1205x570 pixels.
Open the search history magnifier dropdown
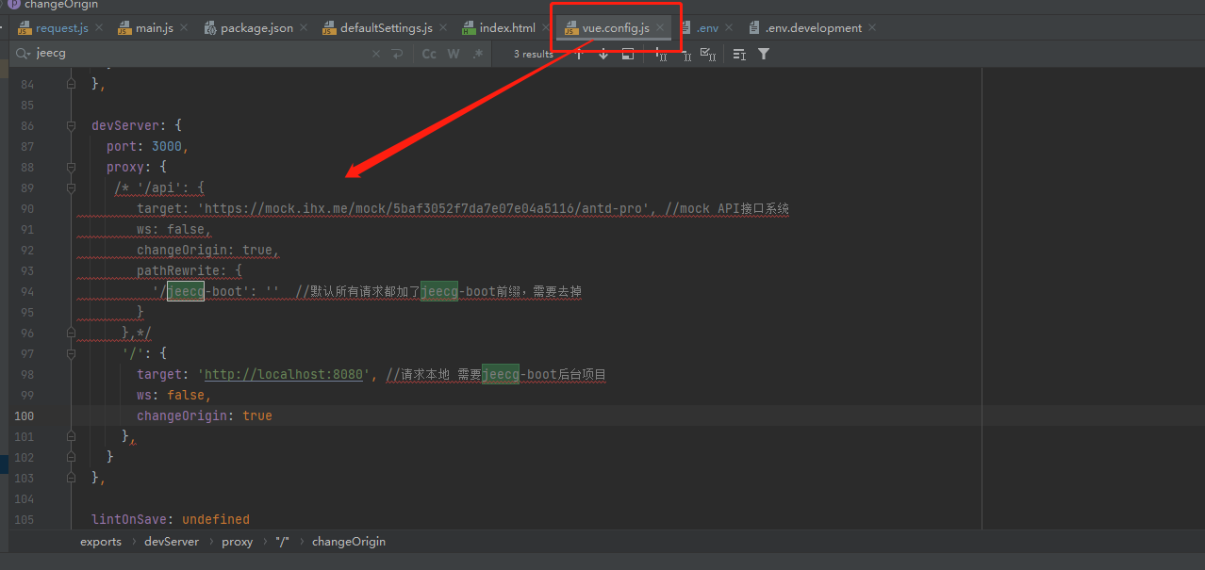coord(23,54)
